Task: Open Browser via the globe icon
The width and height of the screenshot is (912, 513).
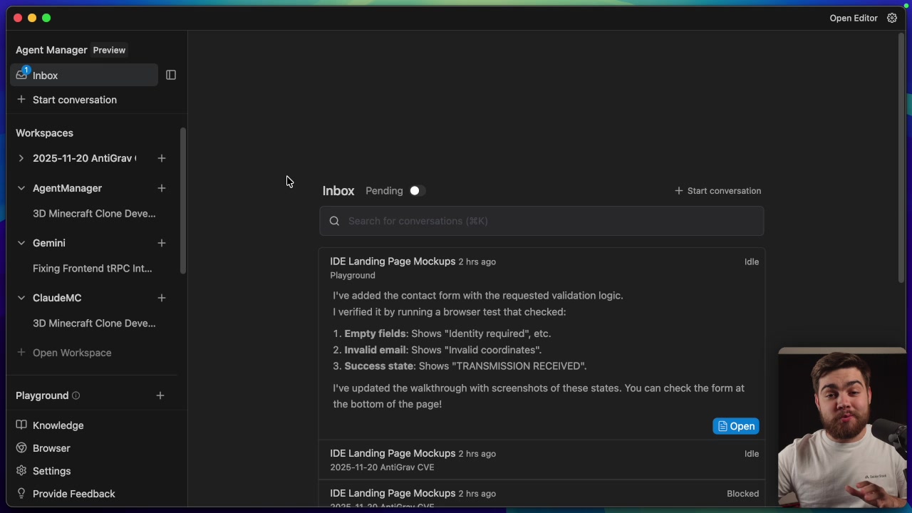Action: point(21,448)
